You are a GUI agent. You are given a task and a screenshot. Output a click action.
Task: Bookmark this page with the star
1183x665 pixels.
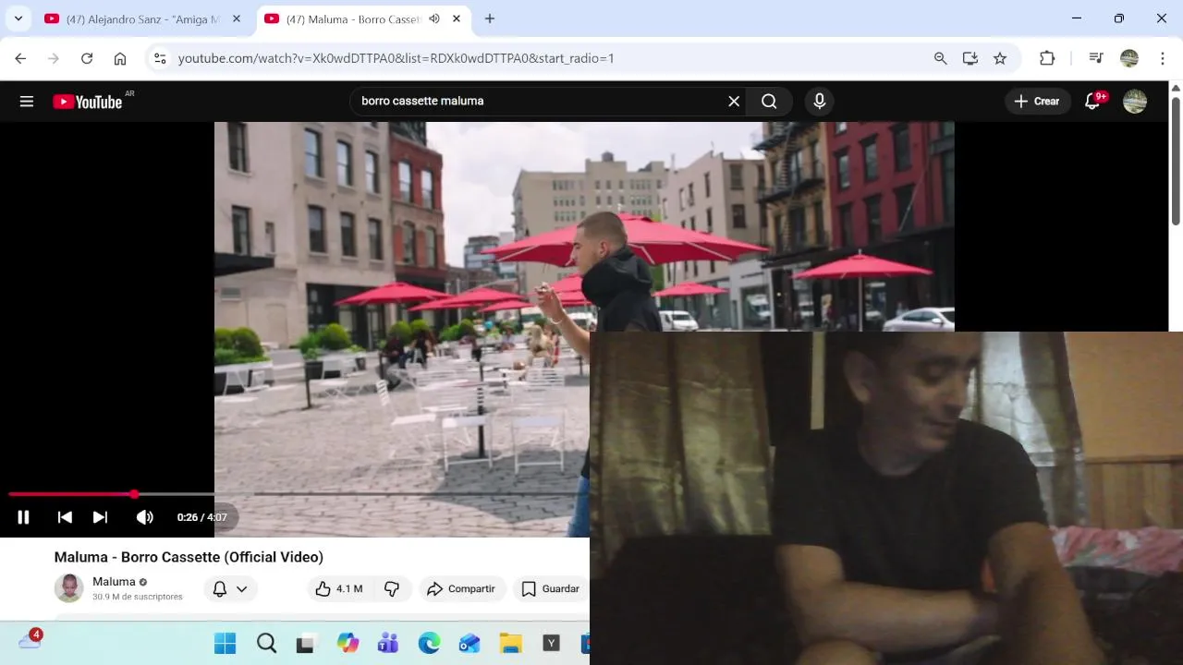pos(1000,58)
